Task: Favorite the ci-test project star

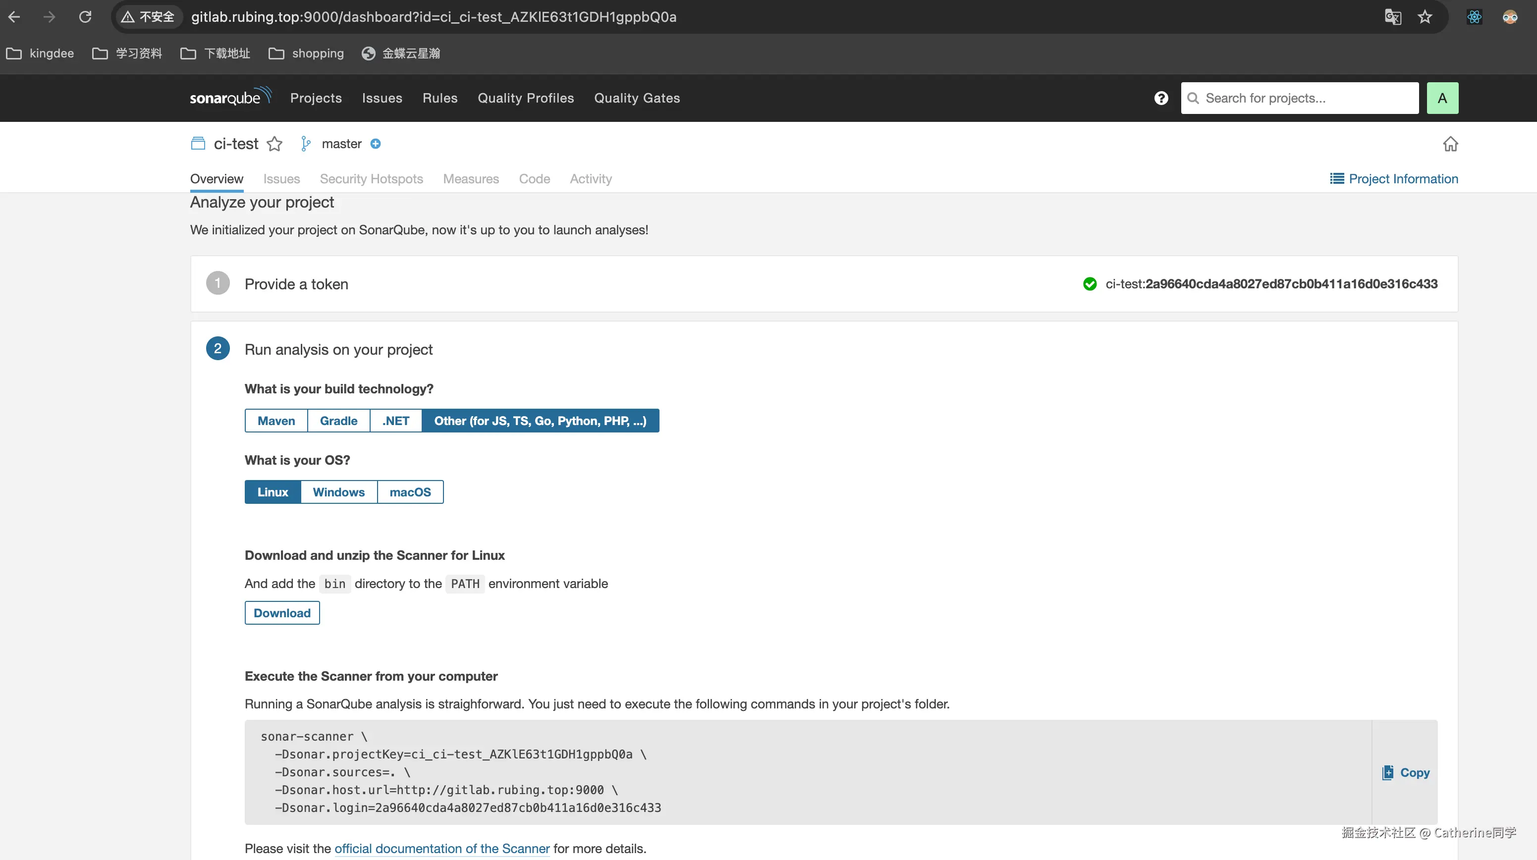Action: pyautogui.click(x=274, y=144)
